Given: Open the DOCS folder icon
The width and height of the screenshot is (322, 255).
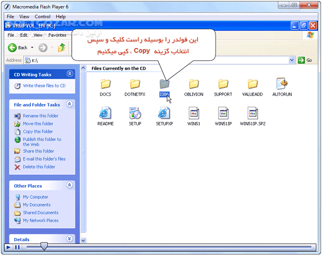Looking at the screenshot, I should coord(106,84).
